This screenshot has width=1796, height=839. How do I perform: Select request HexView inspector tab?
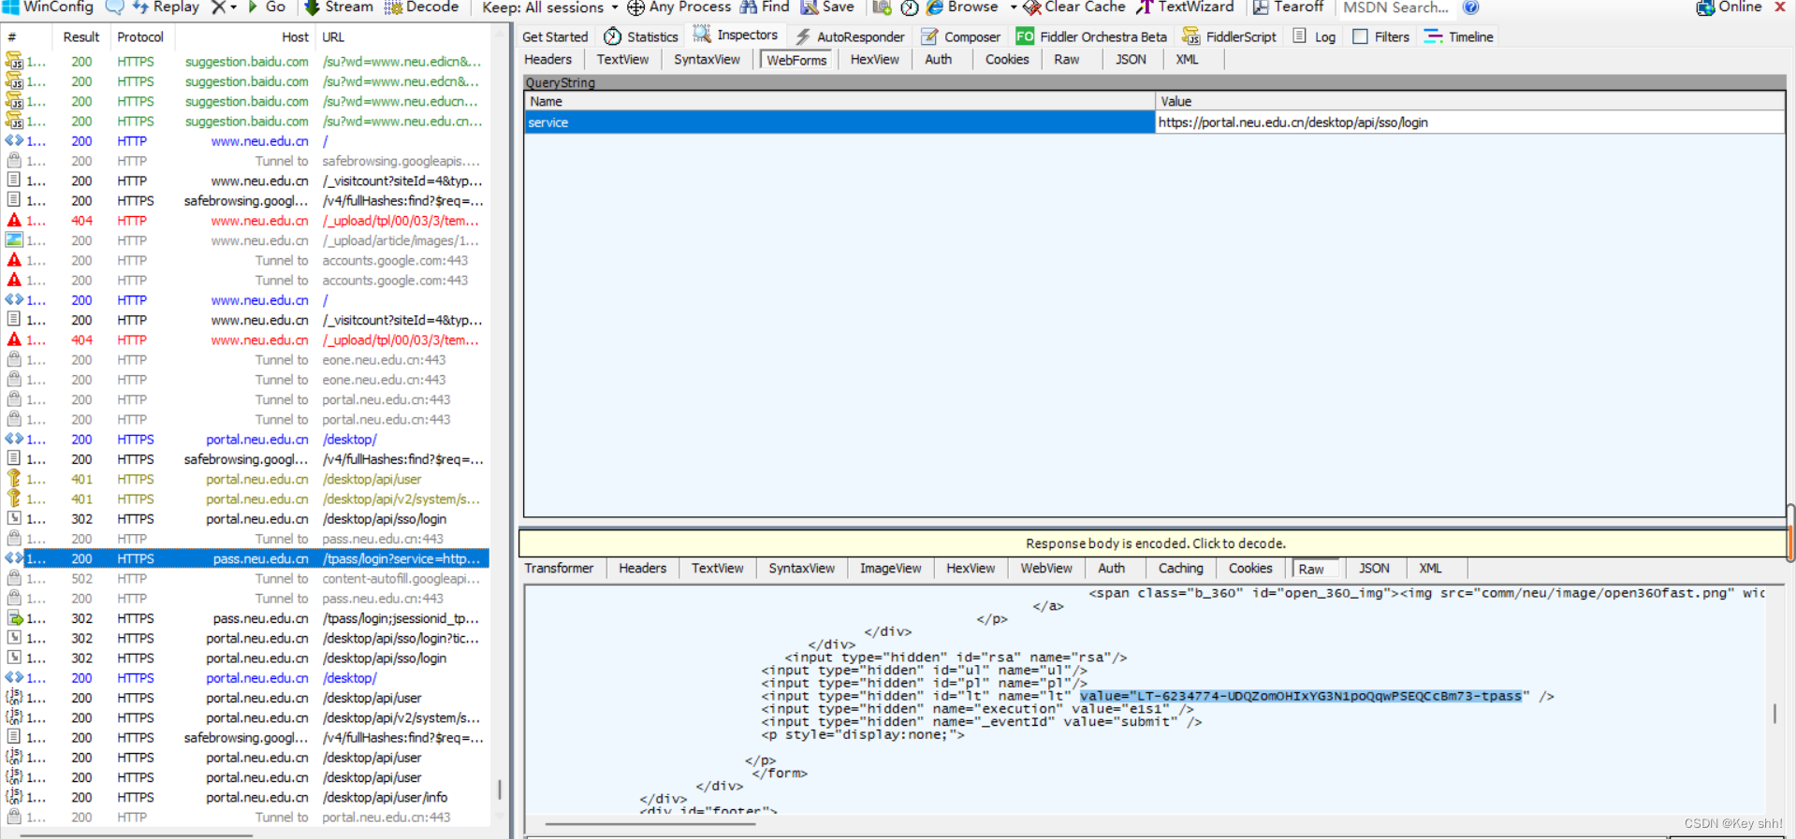[875, 59]
